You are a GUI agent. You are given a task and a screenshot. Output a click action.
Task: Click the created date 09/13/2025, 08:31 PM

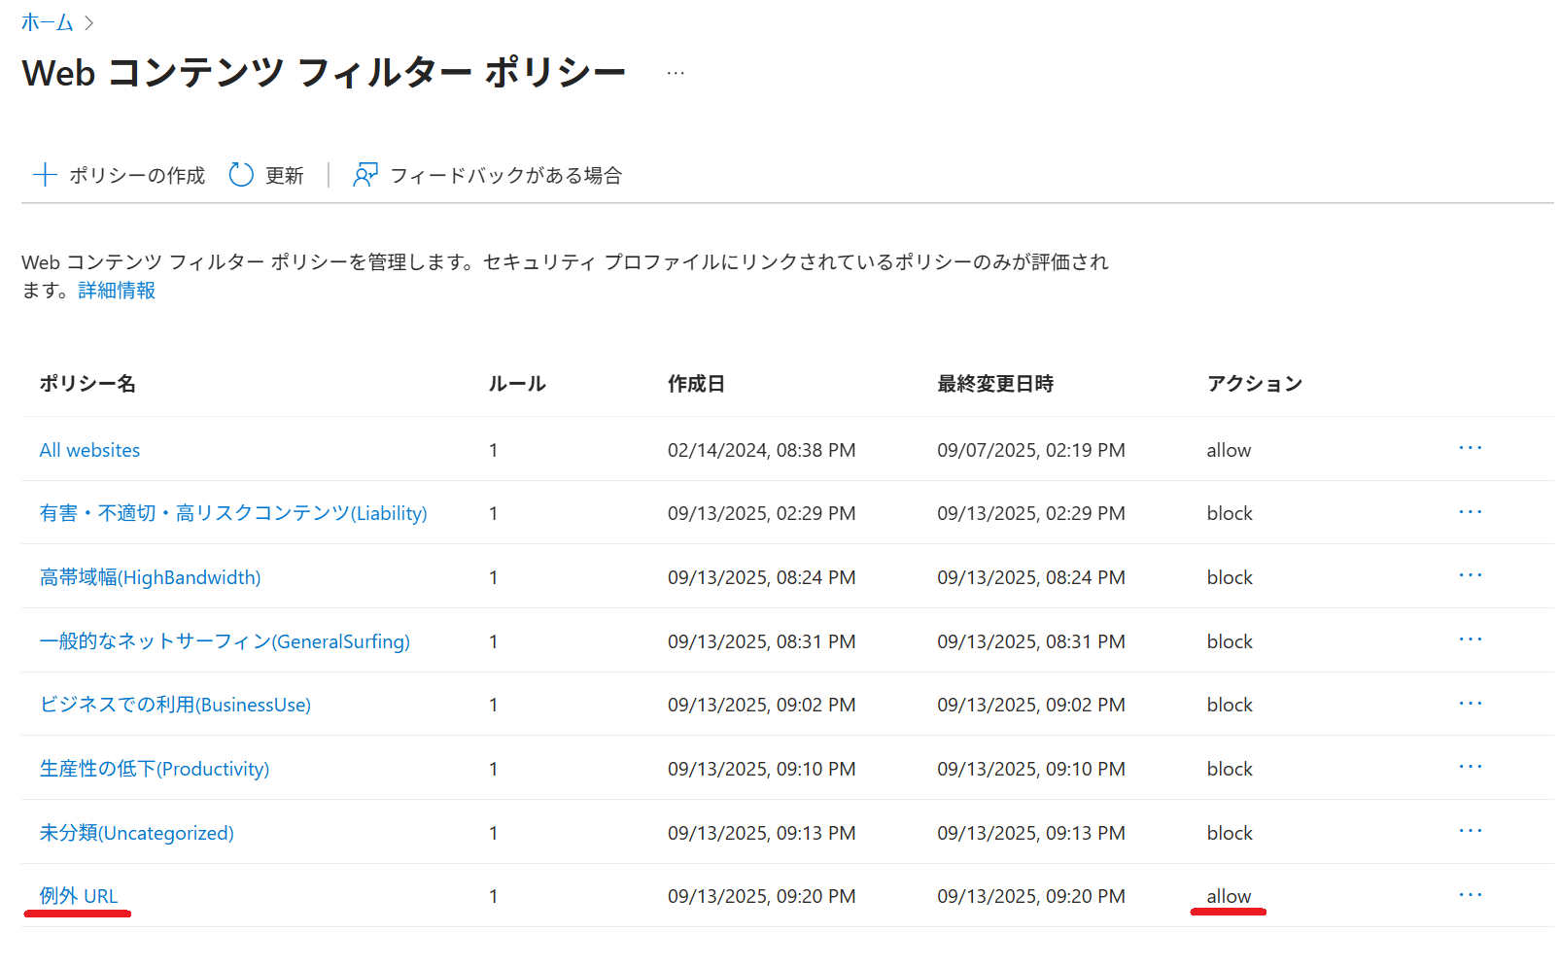point(762,641)
